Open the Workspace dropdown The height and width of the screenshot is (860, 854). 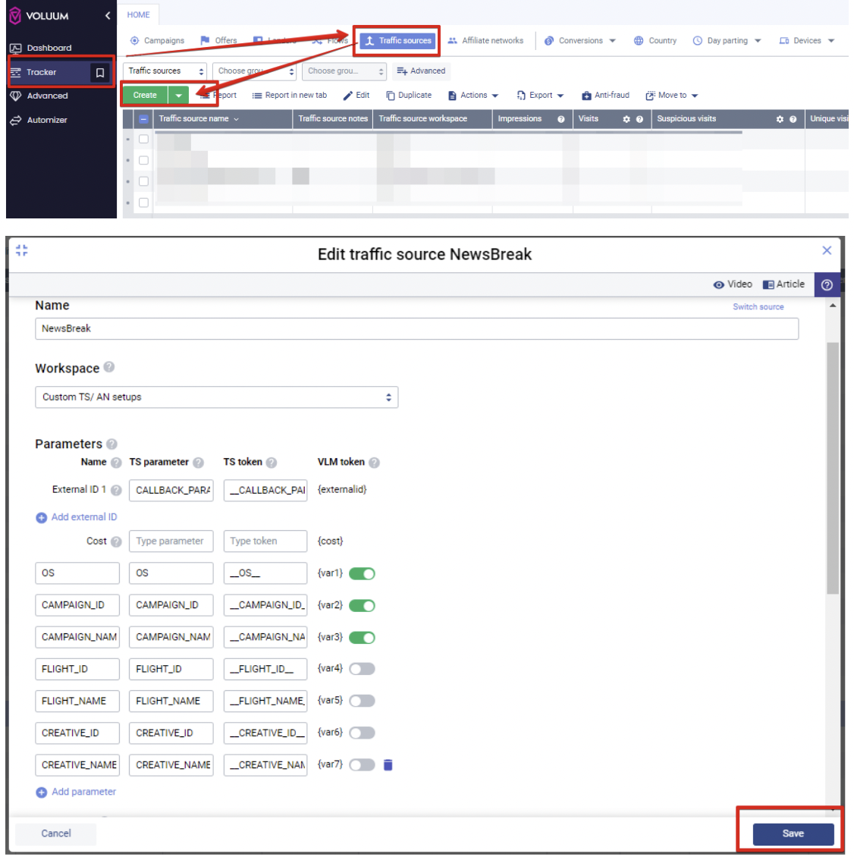(217, 397)
